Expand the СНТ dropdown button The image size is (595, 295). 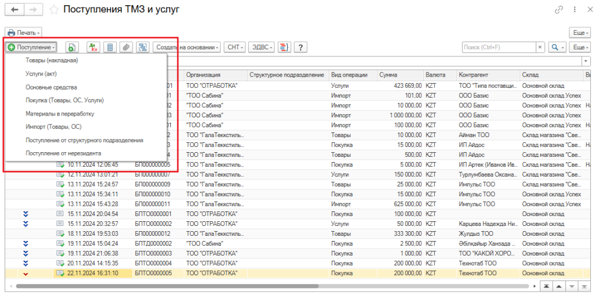235,47
